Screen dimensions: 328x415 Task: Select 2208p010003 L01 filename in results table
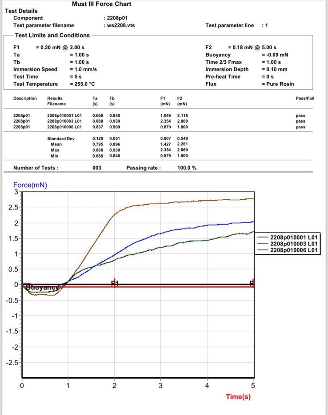click(64, 121)
